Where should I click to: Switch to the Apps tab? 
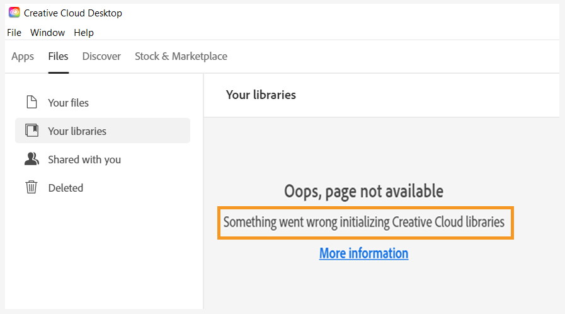click(x=23, y=56)
